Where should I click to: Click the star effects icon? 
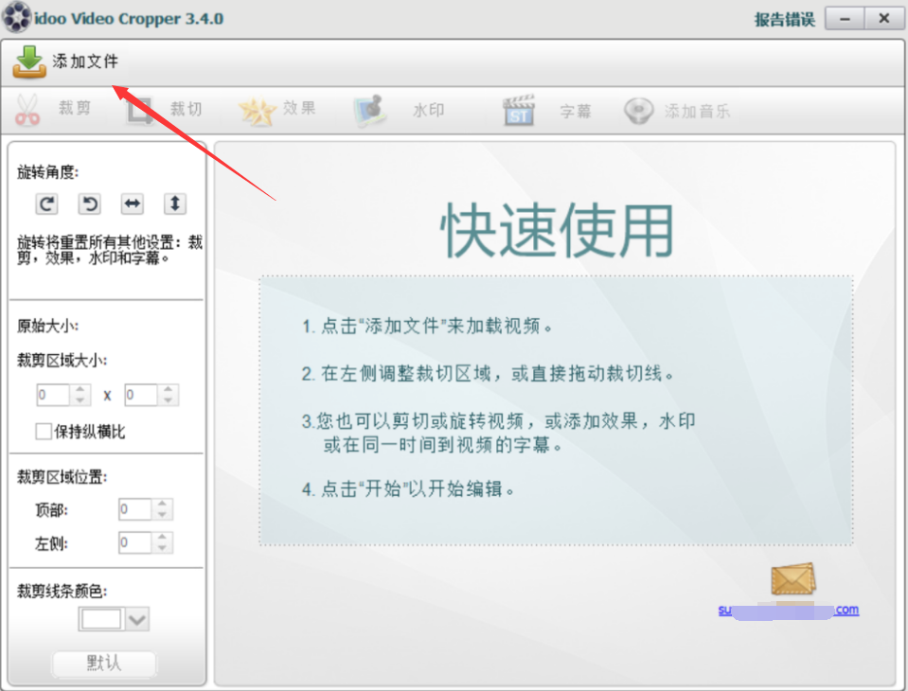[258, 111]
